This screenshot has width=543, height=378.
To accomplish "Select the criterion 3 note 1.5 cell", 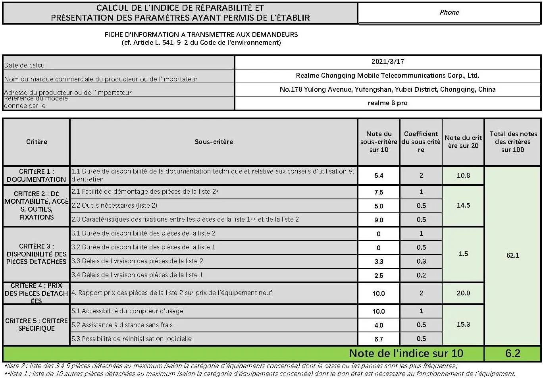I will click(463, 254).
